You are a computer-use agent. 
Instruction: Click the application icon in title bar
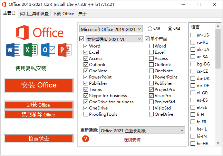pos(4,4)
